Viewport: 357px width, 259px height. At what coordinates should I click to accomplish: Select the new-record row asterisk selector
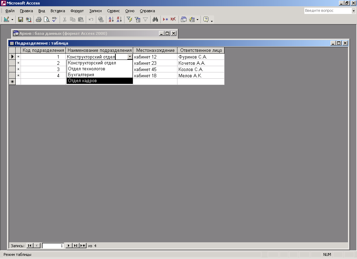[x=12, y=82]
